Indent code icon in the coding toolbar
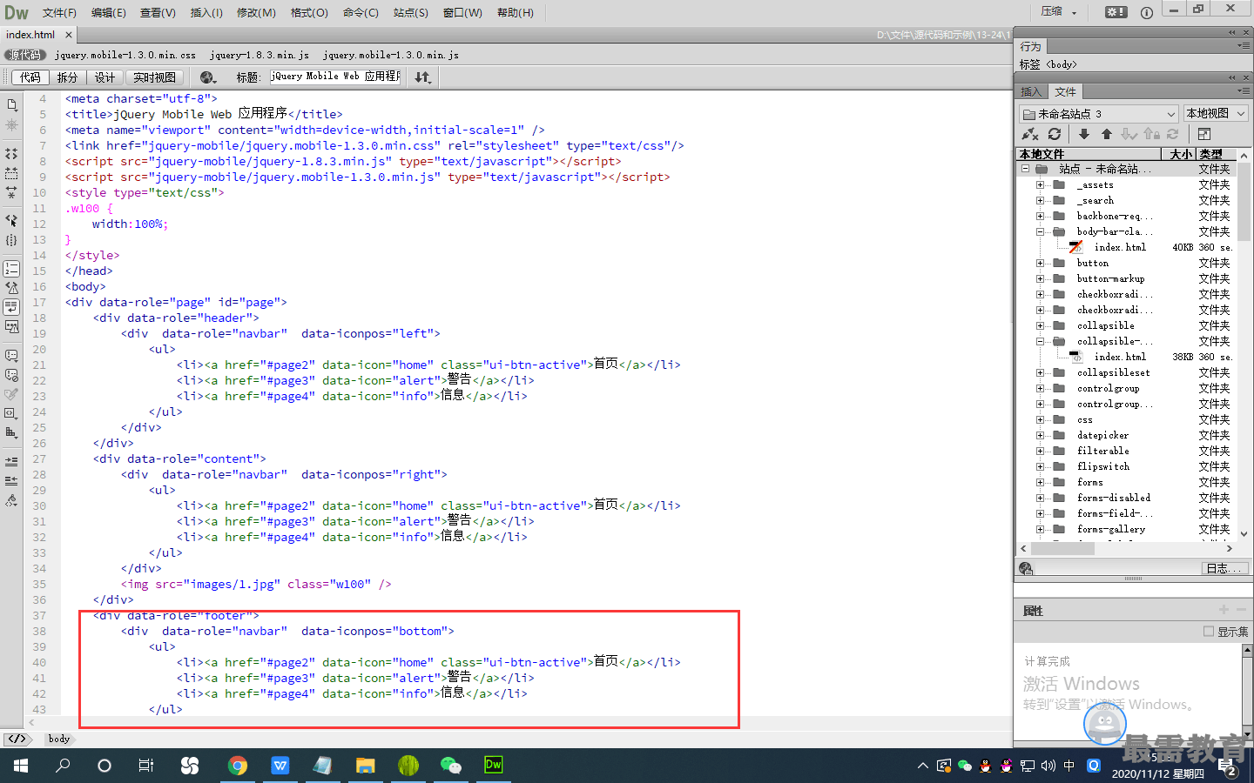Image resolution: width=1254 pixels, height=783 pixels. click(11, 460)
